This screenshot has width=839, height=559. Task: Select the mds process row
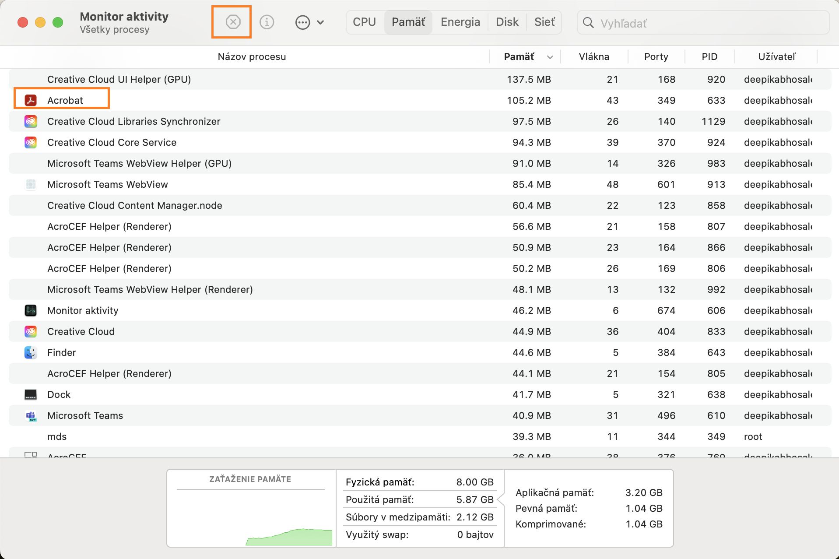(x=263, y=436)
